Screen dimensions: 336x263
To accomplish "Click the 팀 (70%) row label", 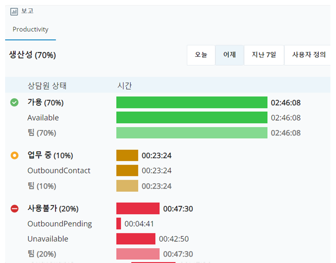I will click(x=42, y=133).
